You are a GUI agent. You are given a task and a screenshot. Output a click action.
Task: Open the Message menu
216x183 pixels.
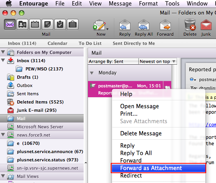point(120,4)
